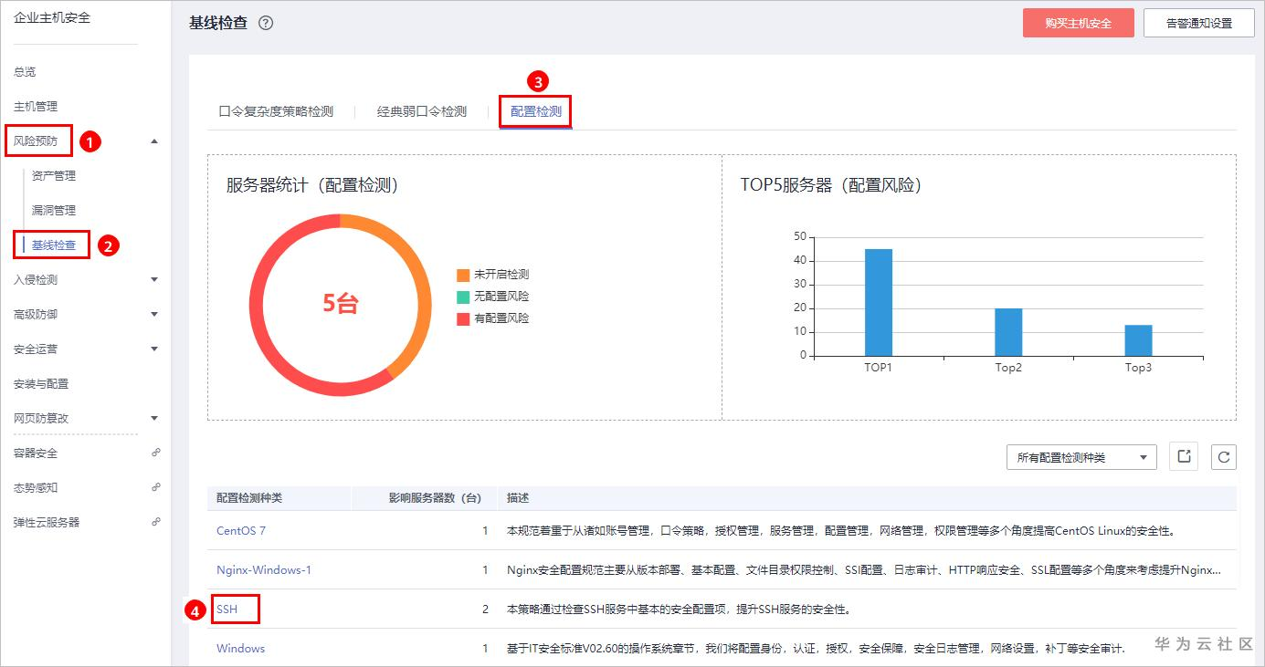Click the green 无配置风险 legend swatch
This screenshot has width=1265, height=667.
[463, 297]
